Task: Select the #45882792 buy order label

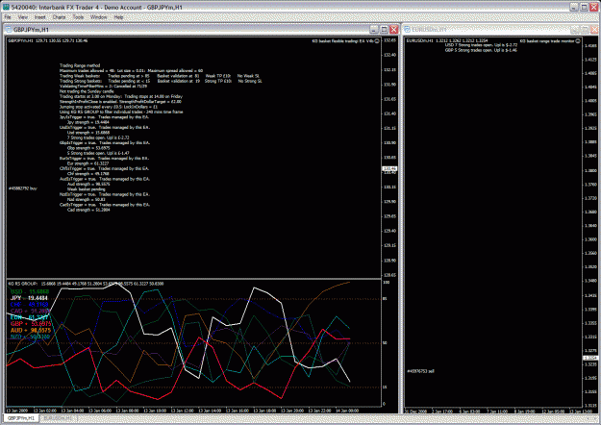Action: pyautogui.click(x=23, y=188)
